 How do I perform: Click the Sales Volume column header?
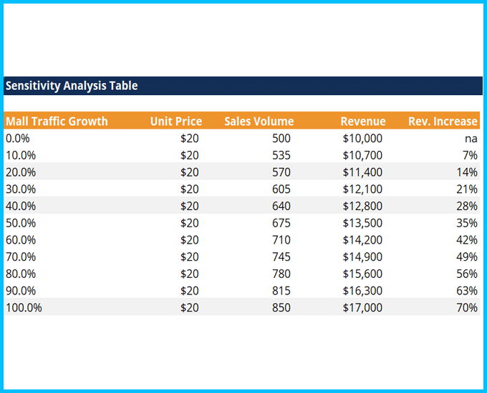259,121
